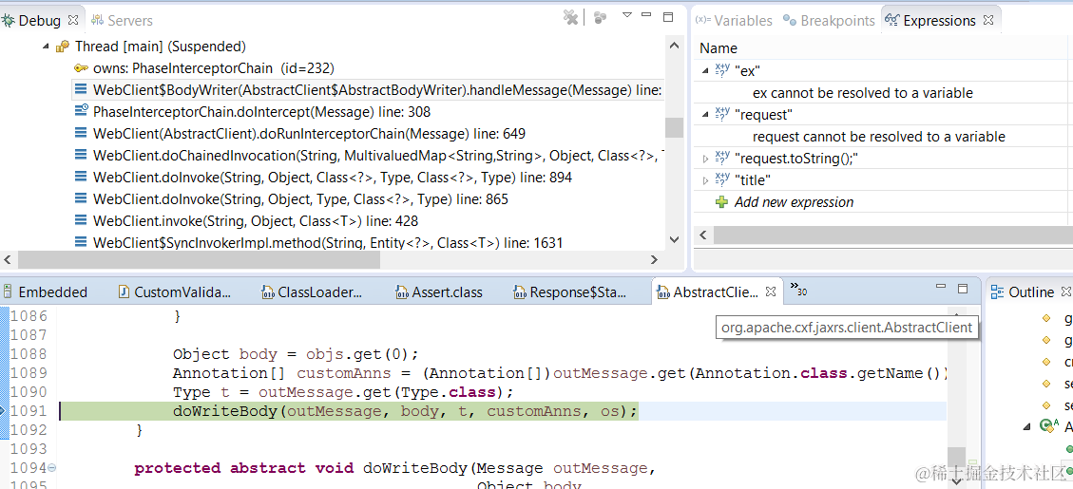Select doRunInterceptorChain line 649 stack frame
1073x489 pixels.
point(309,133)
